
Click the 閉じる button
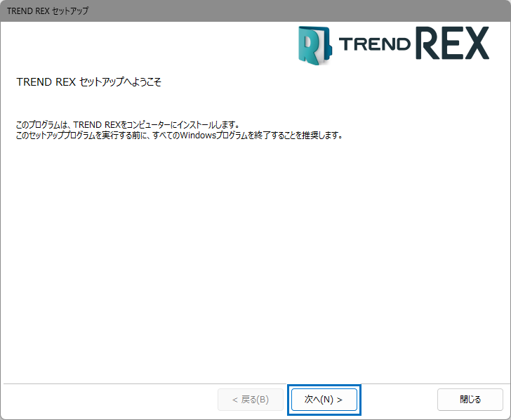(x=470, y=400)
